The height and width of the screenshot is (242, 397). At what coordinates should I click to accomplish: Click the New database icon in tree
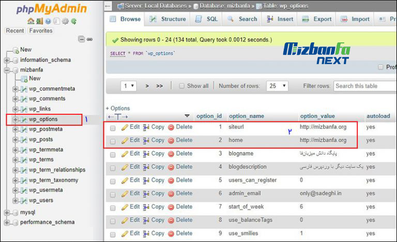pos(16,50)
